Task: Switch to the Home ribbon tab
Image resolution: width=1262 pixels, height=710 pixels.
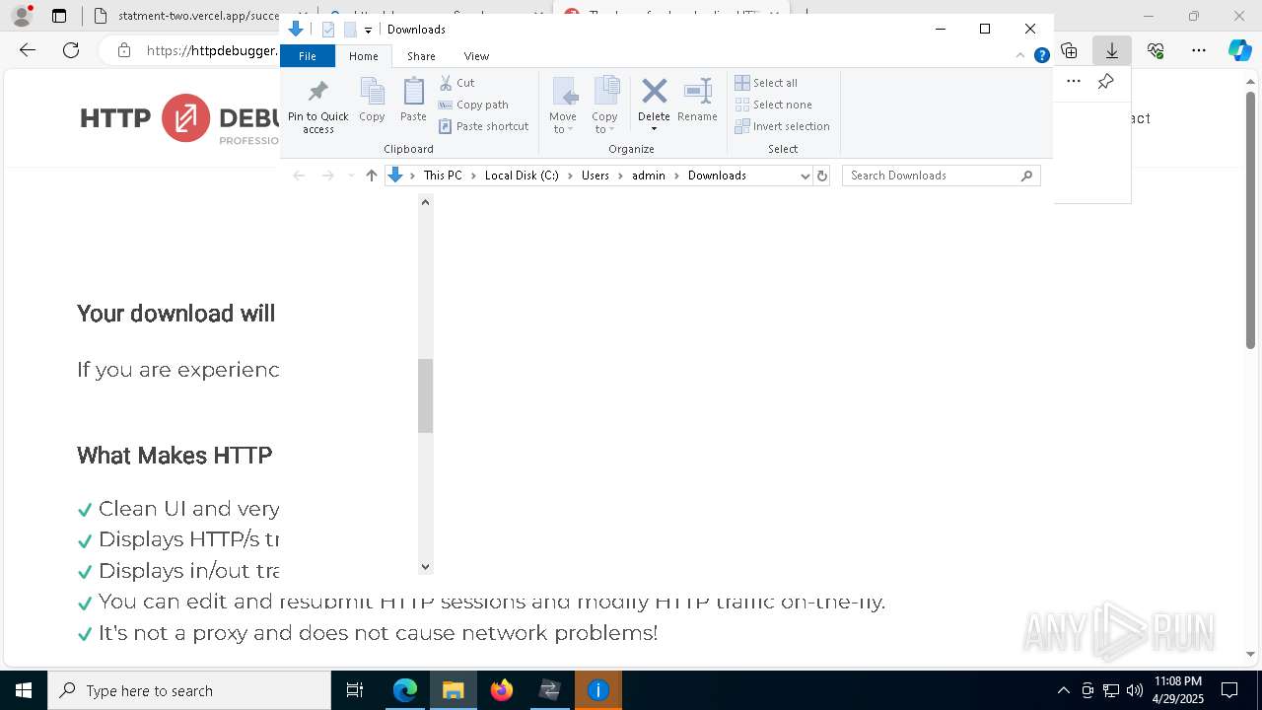Action: [363, 56]
